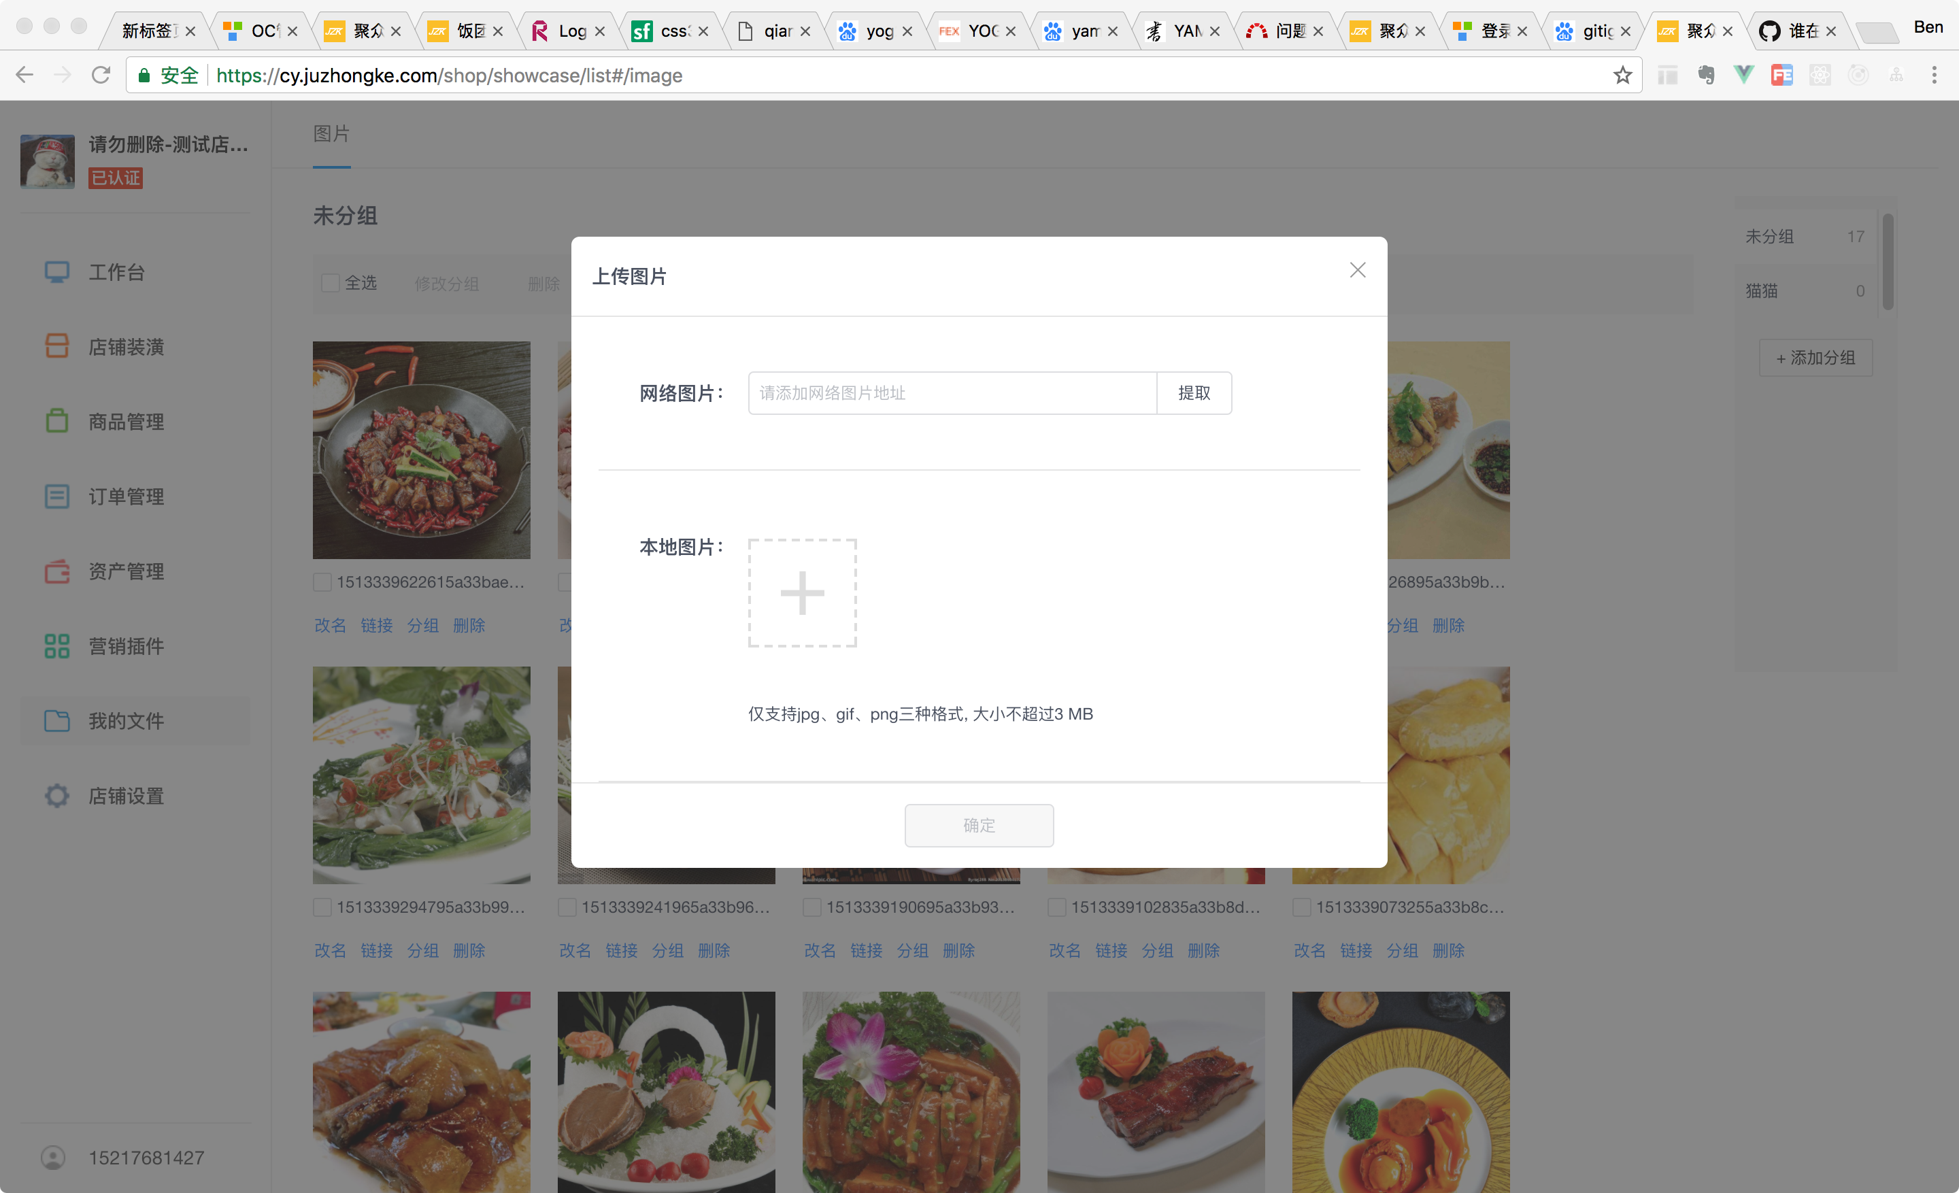1959x1193 pixels.
Task: Click the 提取 fetch button
Action: [x=1194, y=392]
